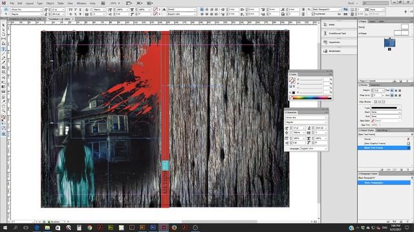
Task: Click the Strikethrough icon in control bar
Action: (80, 14)
